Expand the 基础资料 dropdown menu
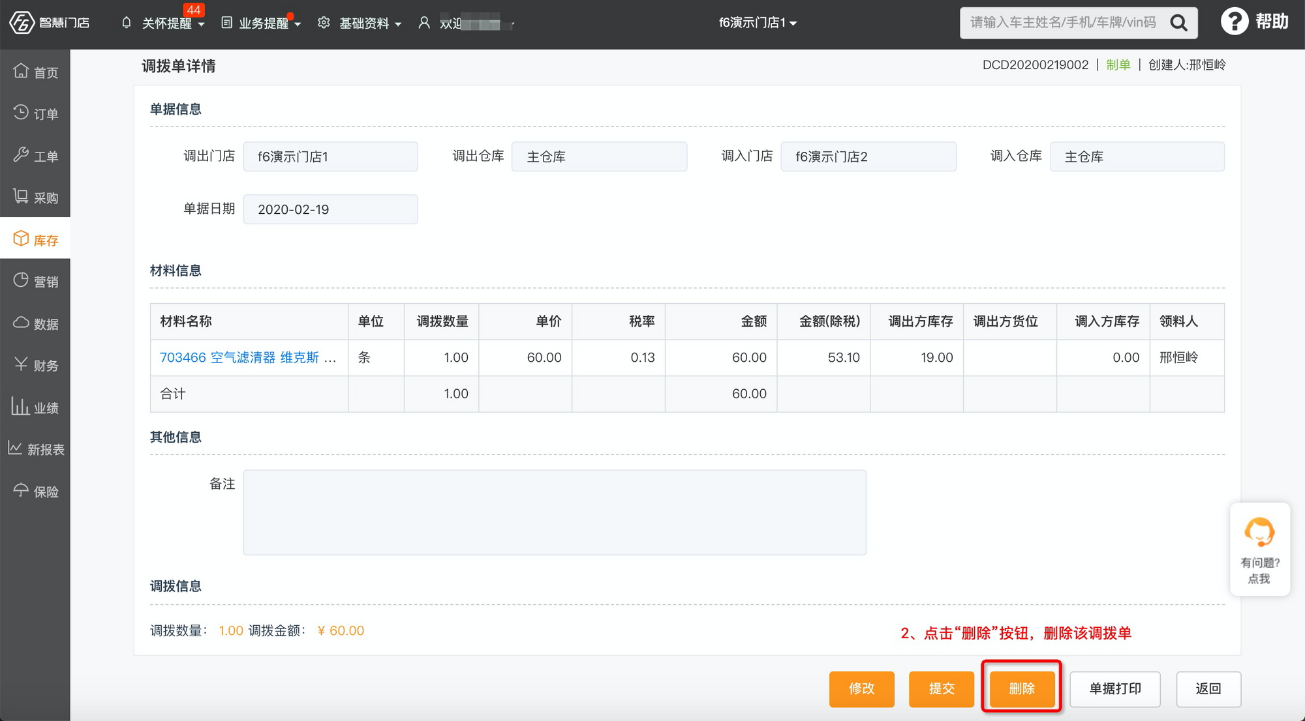This screenshot has width=1305, height=721. [x=398, y=24]
